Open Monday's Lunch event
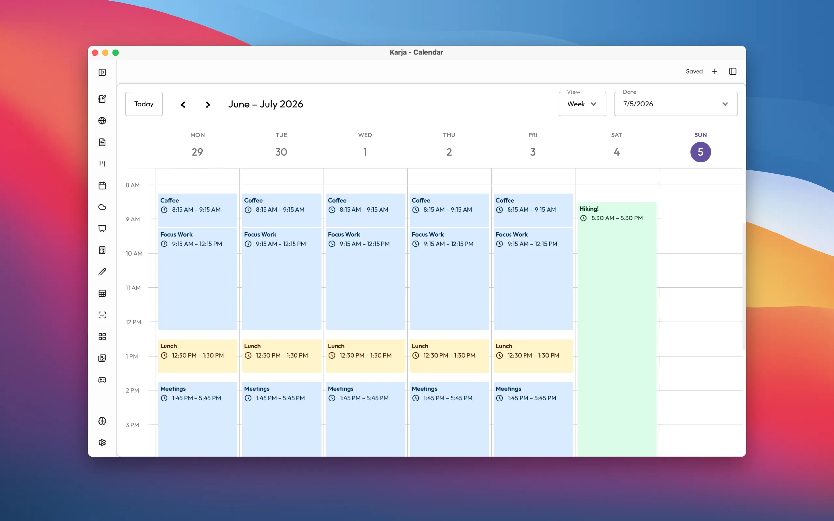834x521 pixels. coord(197,356)
